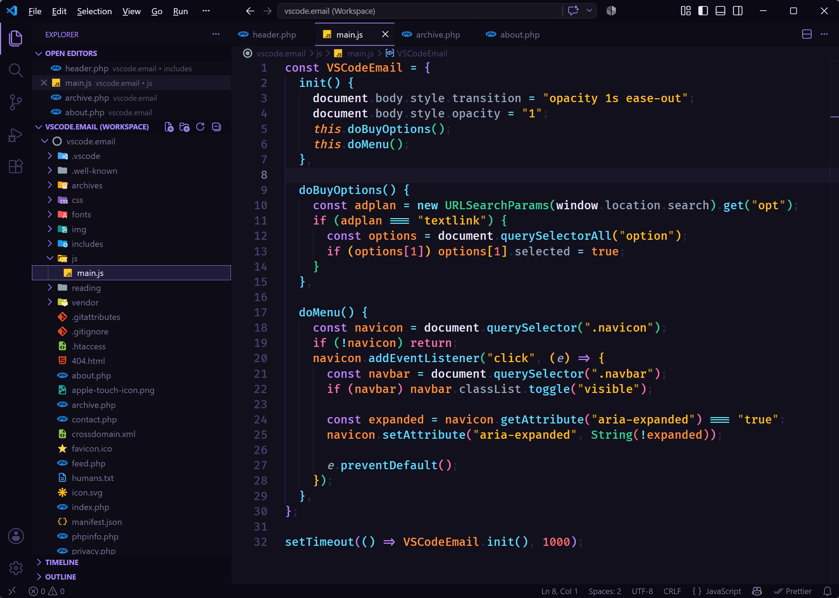The image size is (839, 598).
Task: Open the Copilot chat dropdown arrow
Action: (x=589, y=11)
